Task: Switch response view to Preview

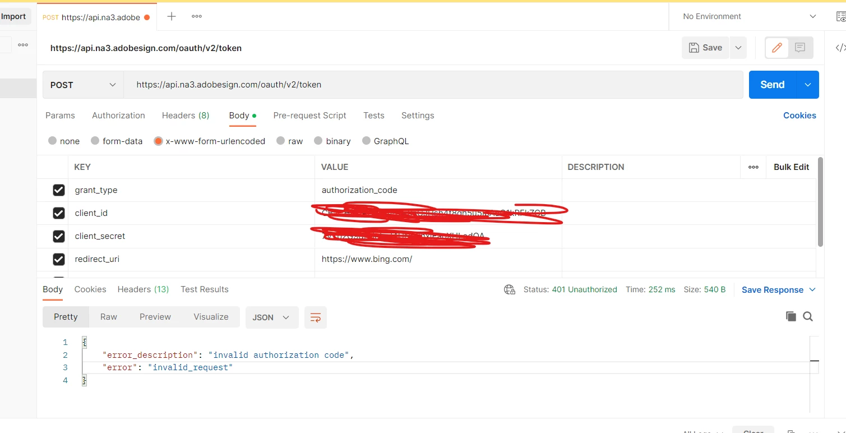Action: [x=155, y=317]
